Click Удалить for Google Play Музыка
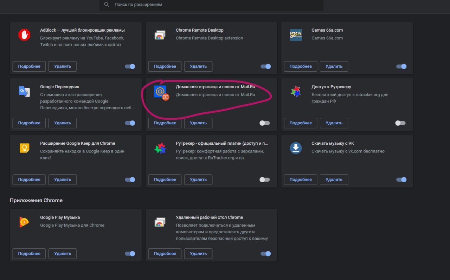The width and height of the screenshot is (450, 280). pyautogui.click(x=63, y=254)
